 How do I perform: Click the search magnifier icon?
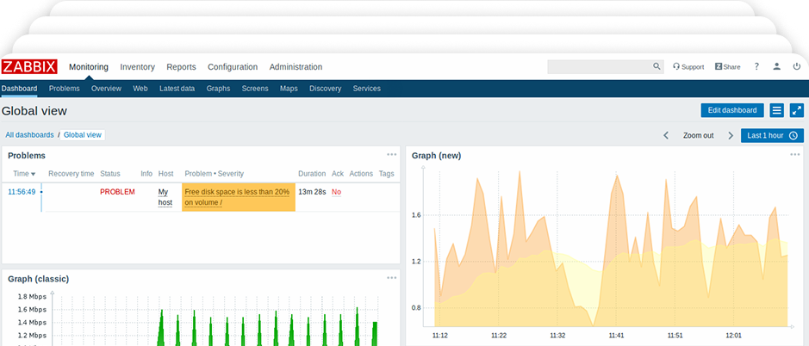click(656, 66)
